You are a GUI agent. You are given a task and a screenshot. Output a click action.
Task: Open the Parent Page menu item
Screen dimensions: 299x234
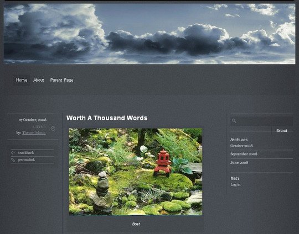pos(61,80)
